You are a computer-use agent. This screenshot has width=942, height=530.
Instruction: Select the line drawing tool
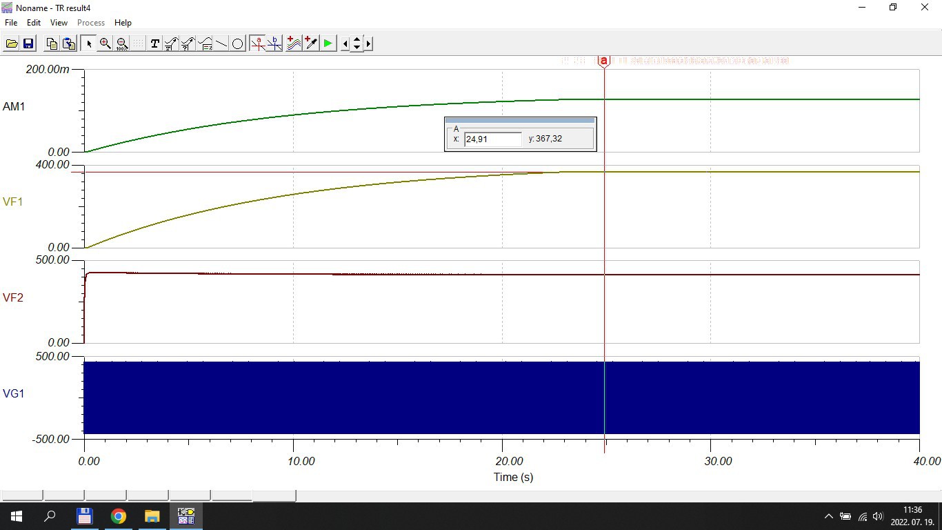[221, 43]
